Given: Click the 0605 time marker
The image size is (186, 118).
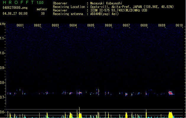Looking at the screenshot, I should point(91,25).
